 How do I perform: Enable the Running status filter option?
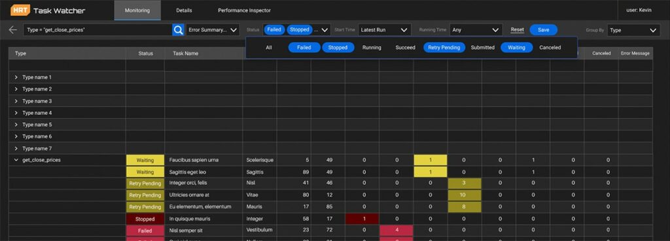coord(372,48)
